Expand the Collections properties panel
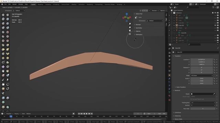The height and width of the screenshot is (123, 220). click(177, 112)
